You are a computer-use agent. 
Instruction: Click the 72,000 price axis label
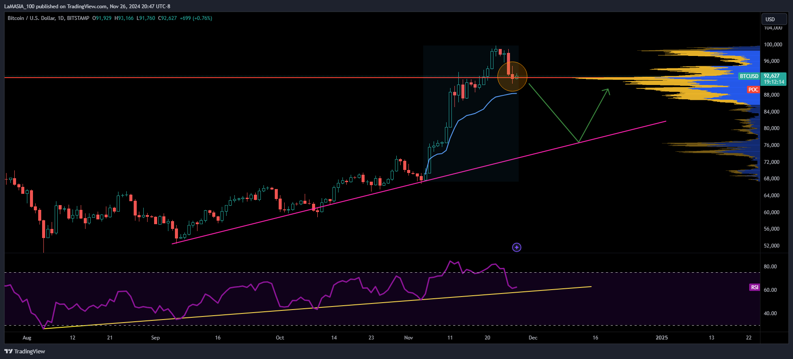(772, 162)
